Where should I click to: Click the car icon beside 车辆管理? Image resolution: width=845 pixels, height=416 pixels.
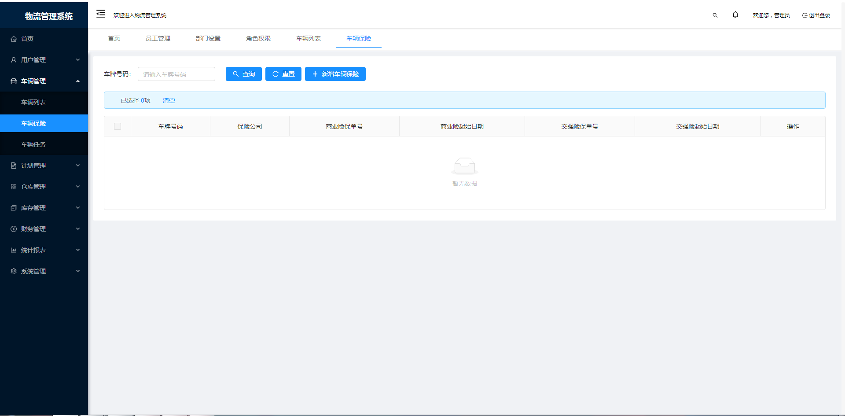click(14, 81)
